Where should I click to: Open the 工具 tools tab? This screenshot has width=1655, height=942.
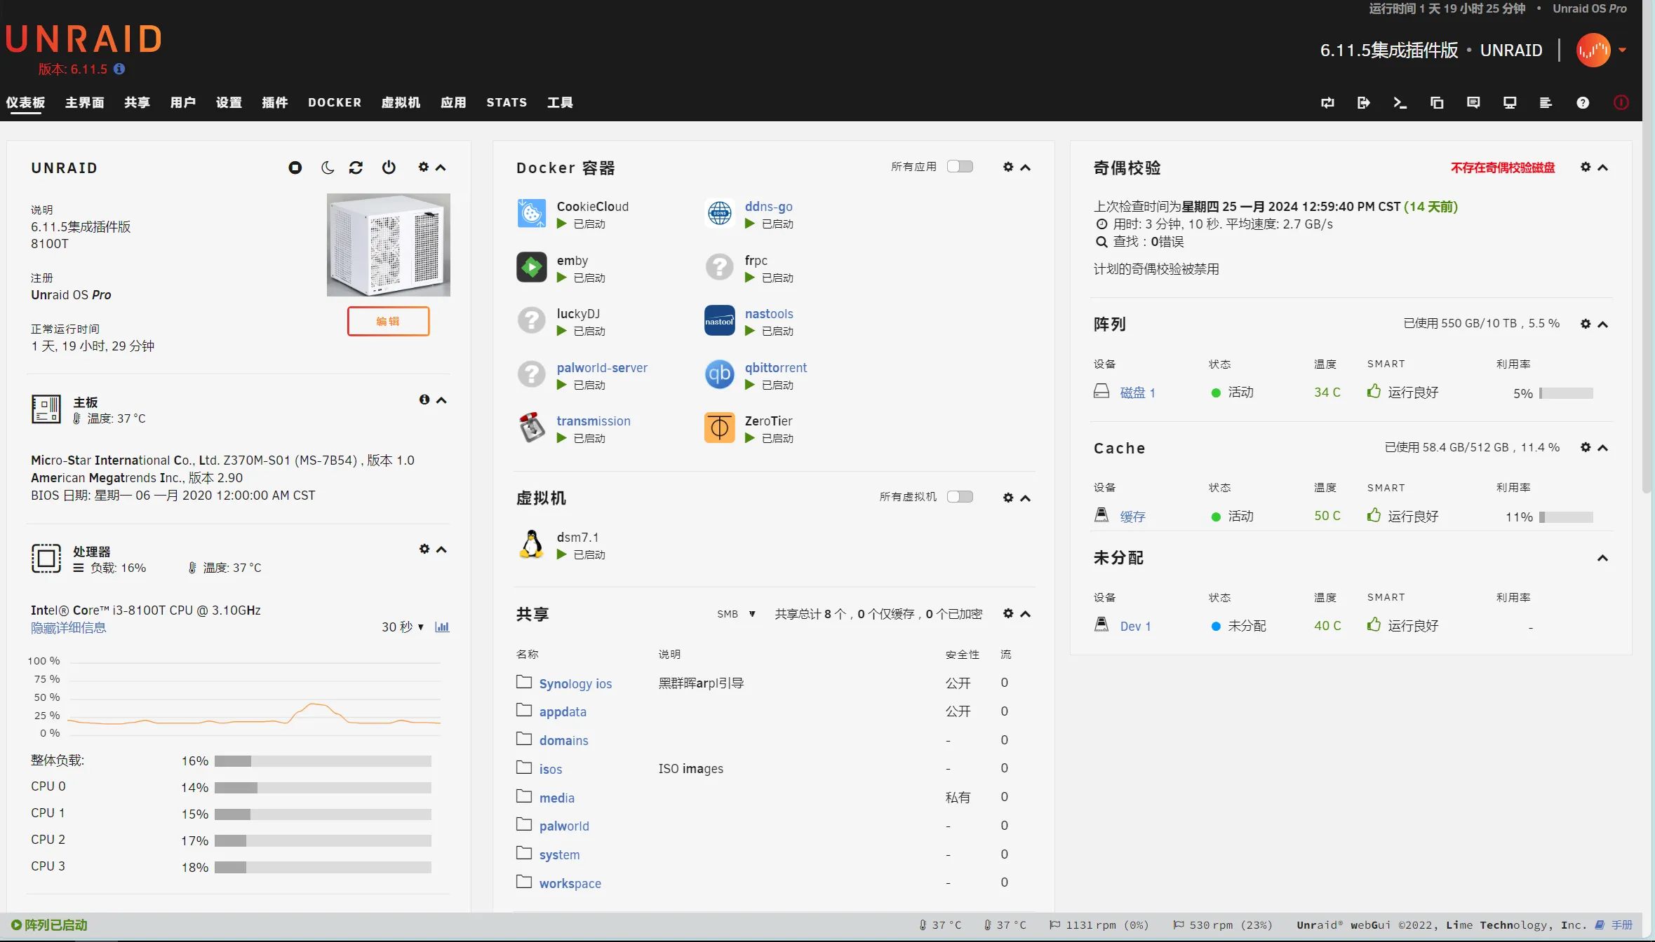(560, 102)
